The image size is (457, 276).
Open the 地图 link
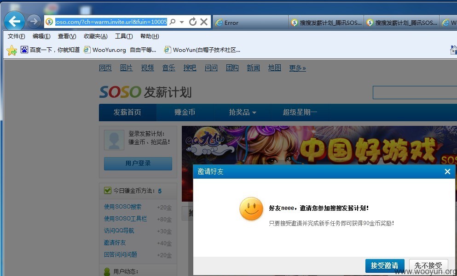(275, 68)
